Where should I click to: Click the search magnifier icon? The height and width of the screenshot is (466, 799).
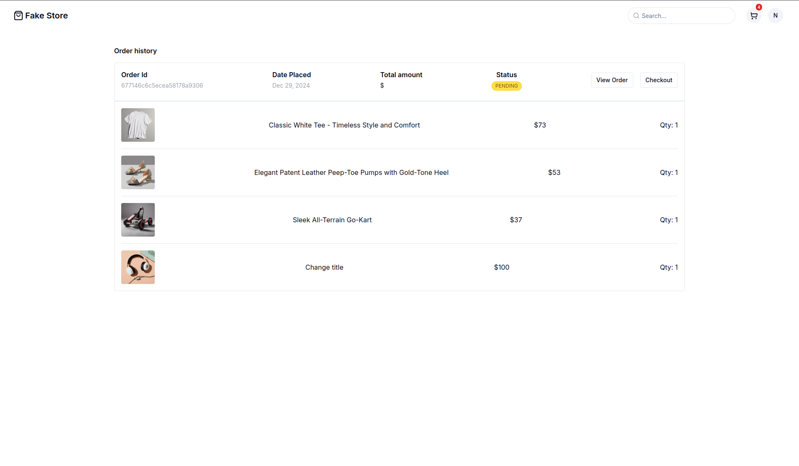[636, 16]
